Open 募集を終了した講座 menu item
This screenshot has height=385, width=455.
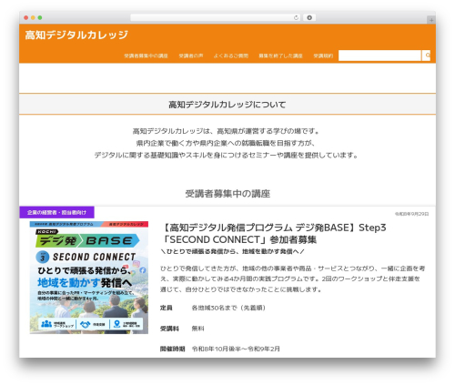(280, 56)
